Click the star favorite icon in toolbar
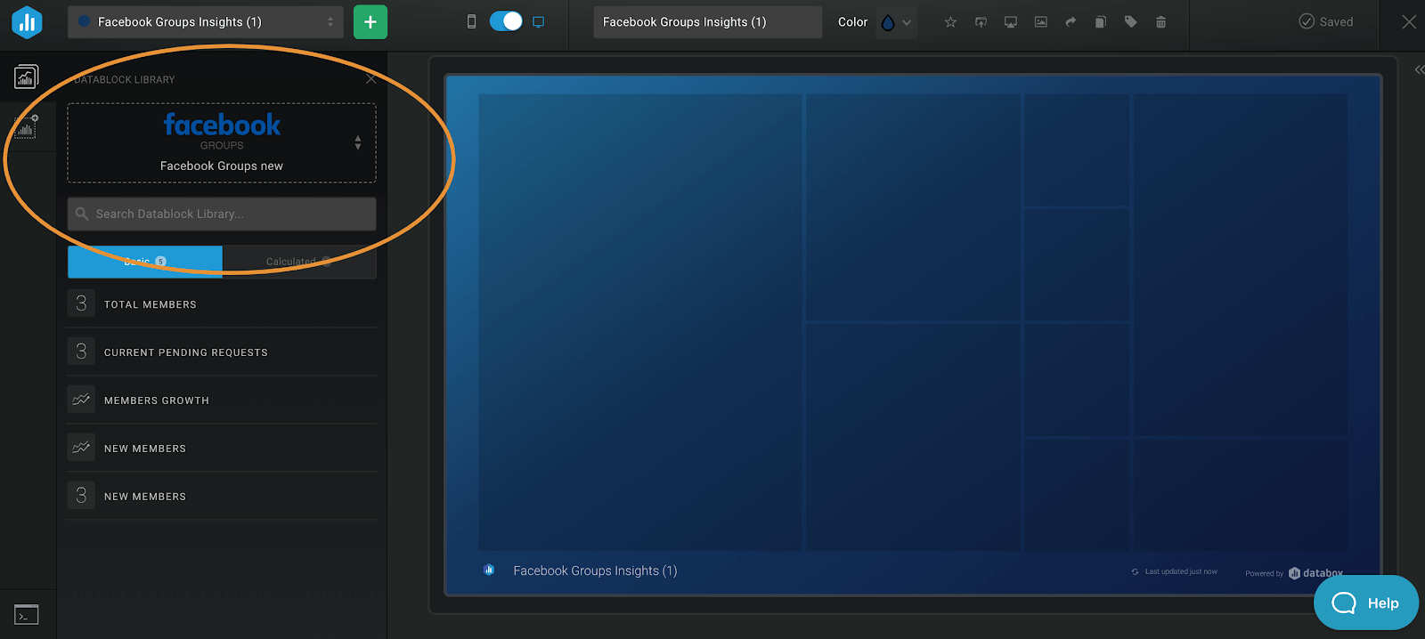Image resolution: width=1425 pixels, height=639 pixels. pos(950,22)
